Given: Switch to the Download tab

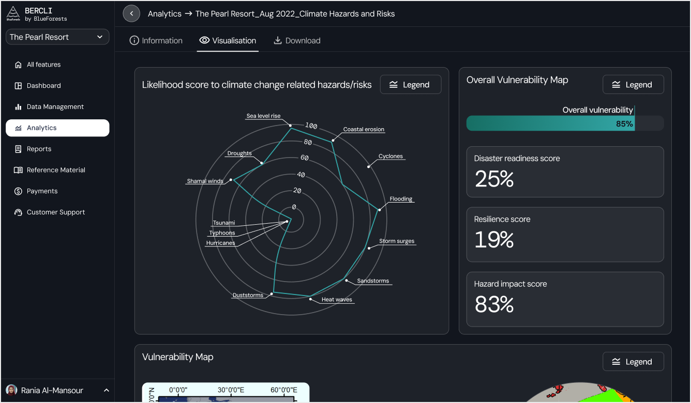Looking at the screenshot, I should 297,40.
